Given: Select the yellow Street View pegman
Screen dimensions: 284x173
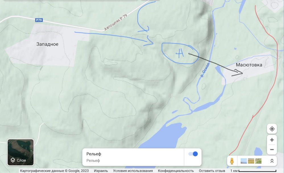Looking at the screenshot, I should point(232,161).
